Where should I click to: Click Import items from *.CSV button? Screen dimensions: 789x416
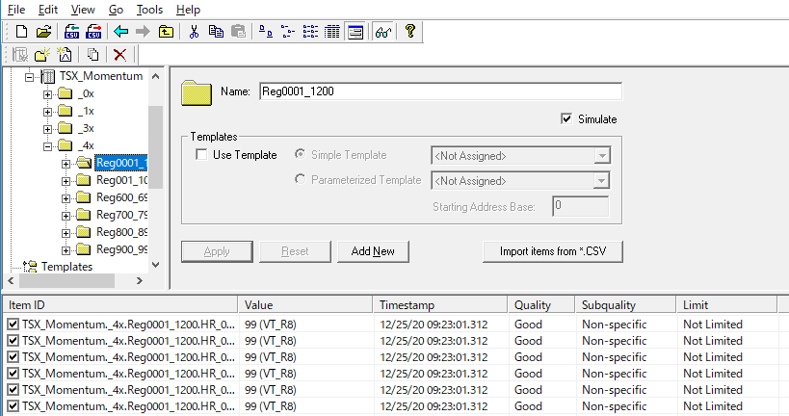pos(552,251)
